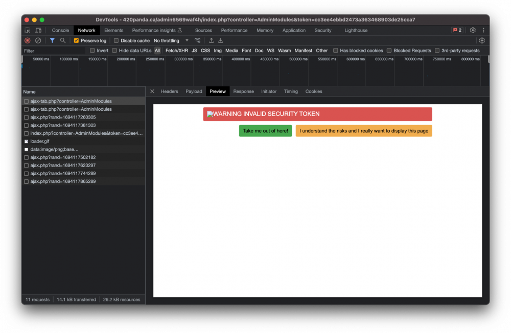This screenshot has width=511, height=333.
Task: Enable Disable cache checkbox
Action: (x=116, y=41)
